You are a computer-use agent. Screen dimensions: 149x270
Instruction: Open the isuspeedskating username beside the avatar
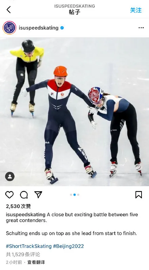(39, 28)
